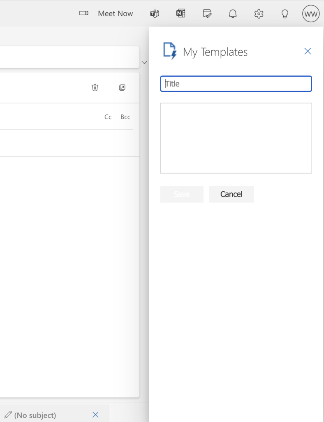Open the Teams app icon

[155, 14]
